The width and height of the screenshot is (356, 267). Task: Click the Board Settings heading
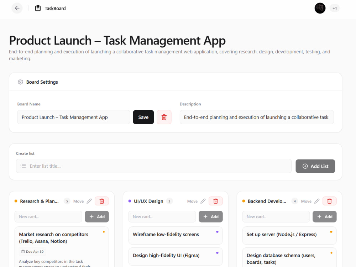[x=42, y=82]
